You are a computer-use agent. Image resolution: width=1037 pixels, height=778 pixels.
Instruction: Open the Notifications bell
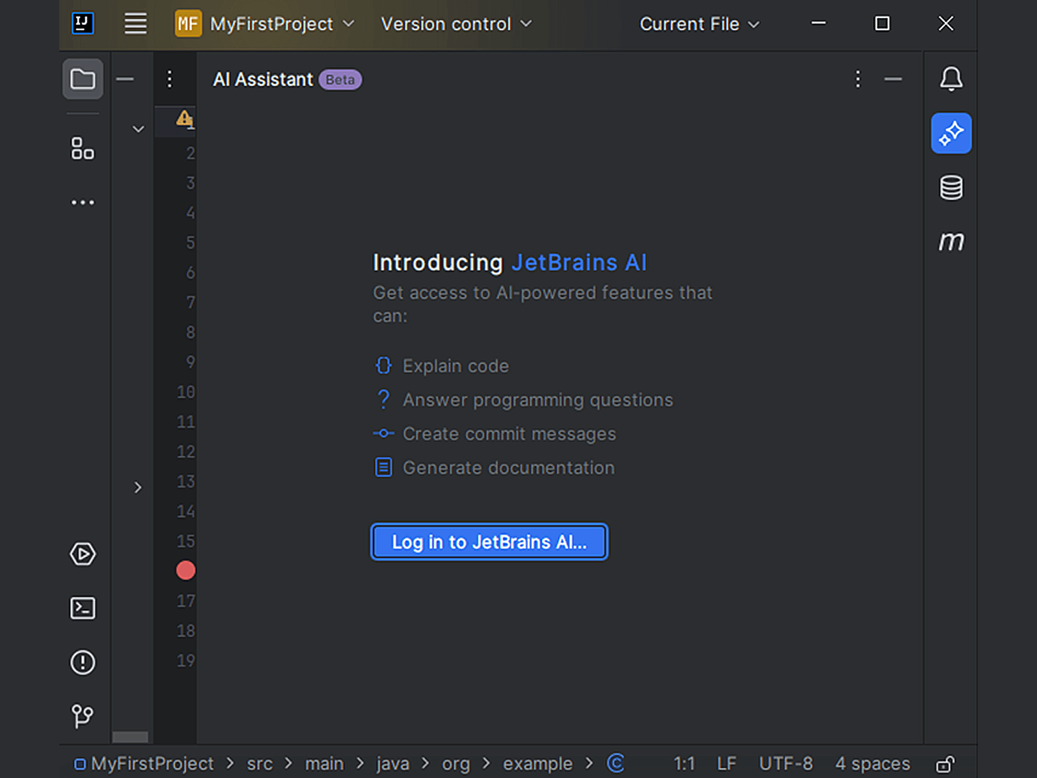pyautogui.click(x=951, y=79)
